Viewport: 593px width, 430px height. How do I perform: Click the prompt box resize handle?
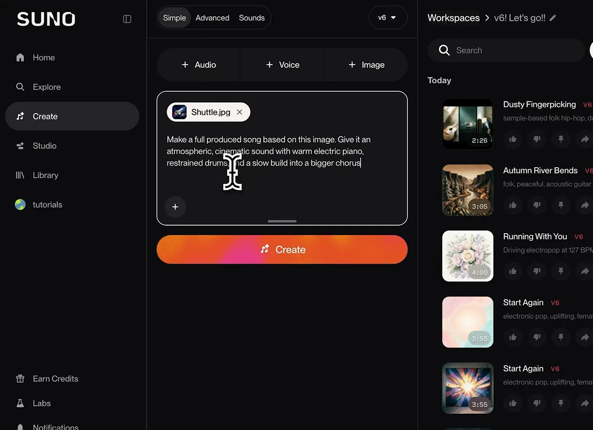click(x=282, y=221)
